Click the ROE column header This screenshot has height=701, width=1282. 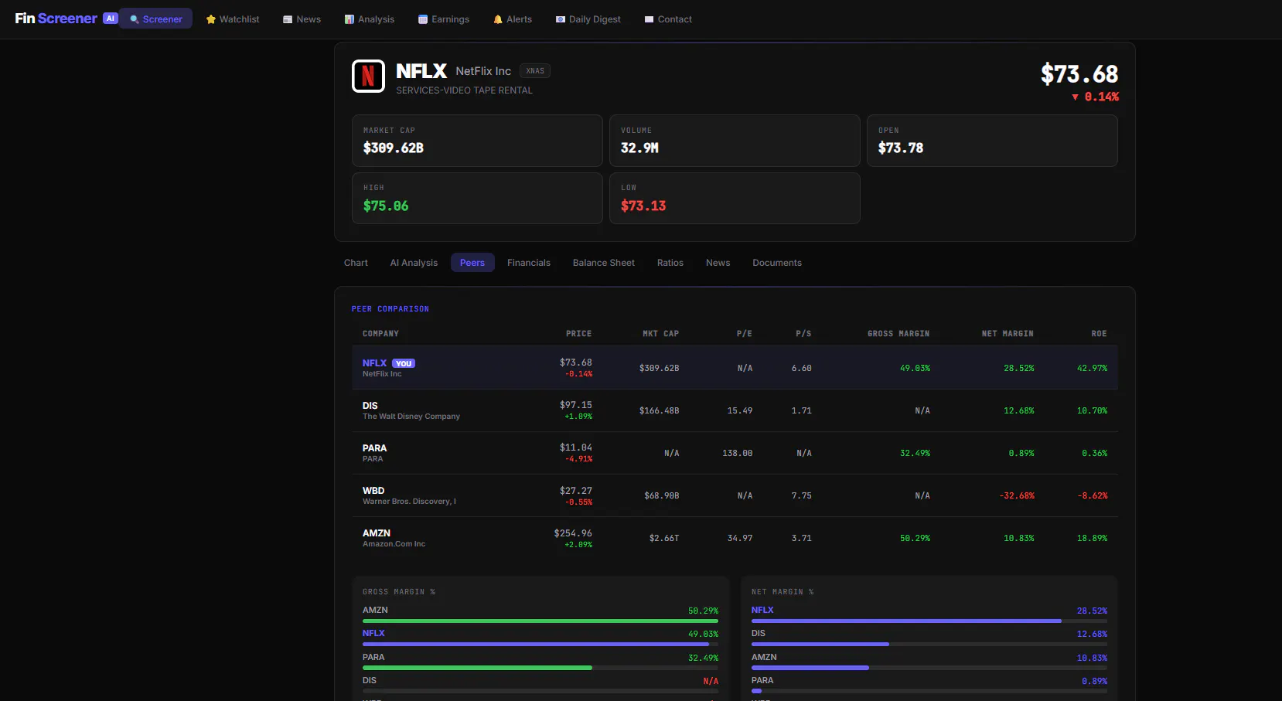[x=1100, y=334]
